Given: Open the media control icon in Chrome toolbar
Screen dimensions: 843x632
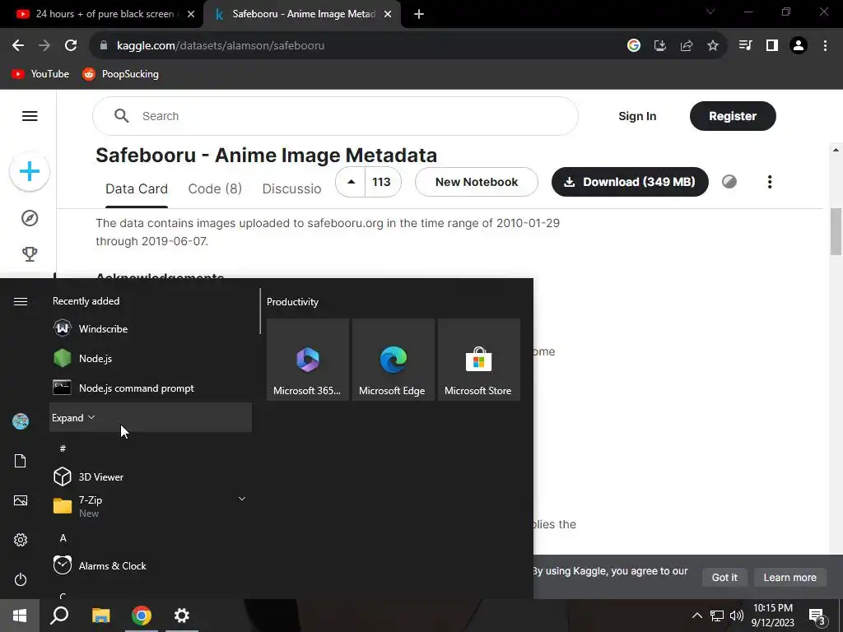Looking at the screenshot, I should click(x=745, y=46).
